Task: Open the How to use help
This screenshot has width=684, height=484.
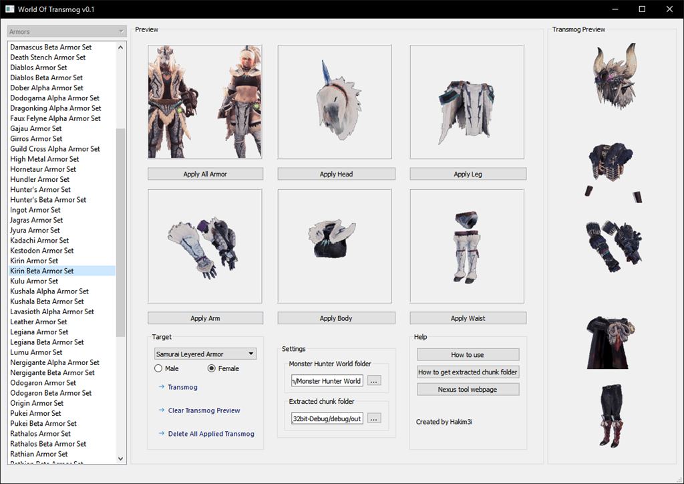Action: (x=468, y=354)
